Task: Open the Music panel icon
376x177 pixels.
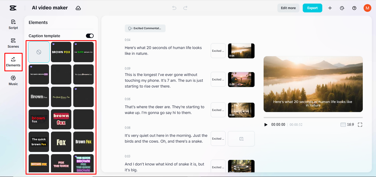Action: tap(13, 80)
